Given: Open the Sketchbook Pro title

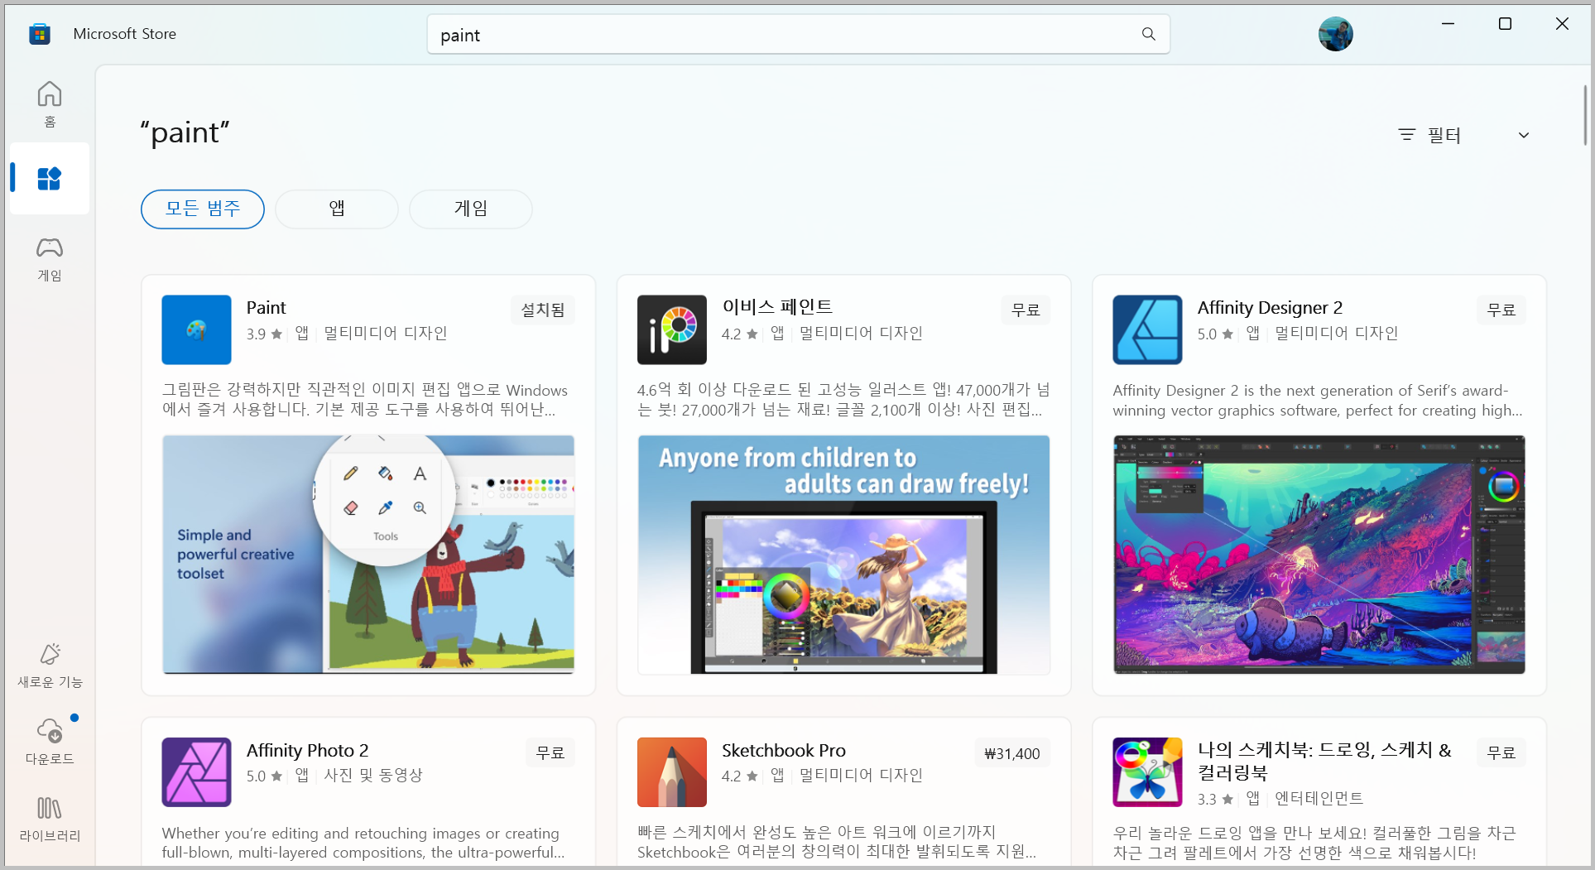Looking at the screenshot, I should tap(784, 751).
